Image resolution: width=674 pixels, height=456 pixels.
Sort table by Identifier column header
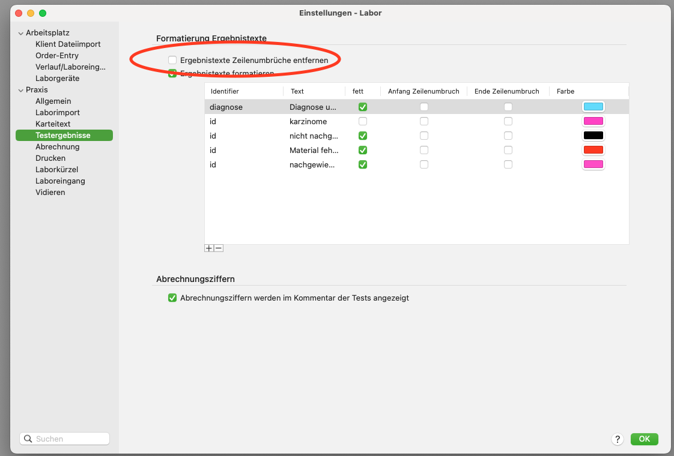pos(225,91)
